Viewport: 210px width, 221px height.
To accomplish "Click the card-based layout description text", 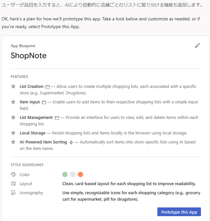I will tap(129, 184).
